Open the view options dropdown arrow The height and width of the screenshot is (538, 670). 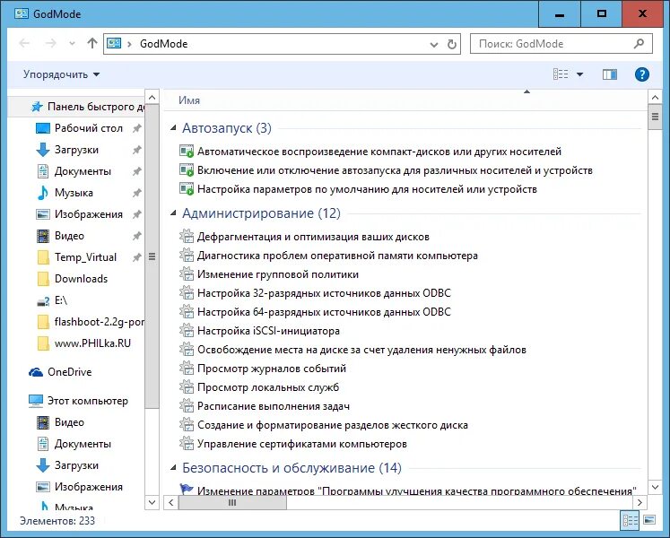tap(579, 74)
